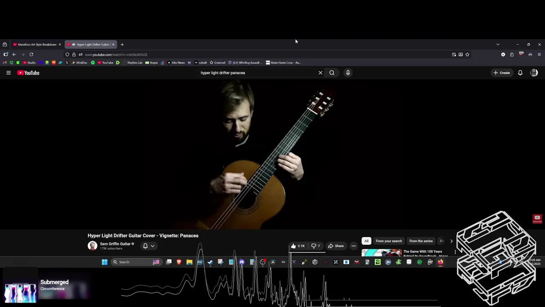Open YouTube notifications bell
545x307 pixels.
click(x=520, y=73)
